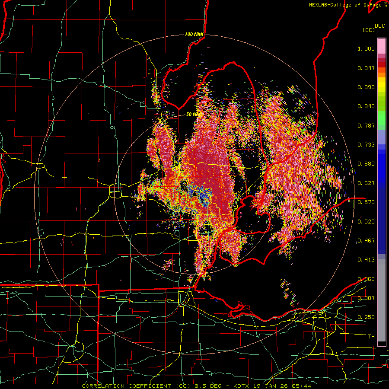Click the 0.253 colorbar value label

[x=366, y=317]
